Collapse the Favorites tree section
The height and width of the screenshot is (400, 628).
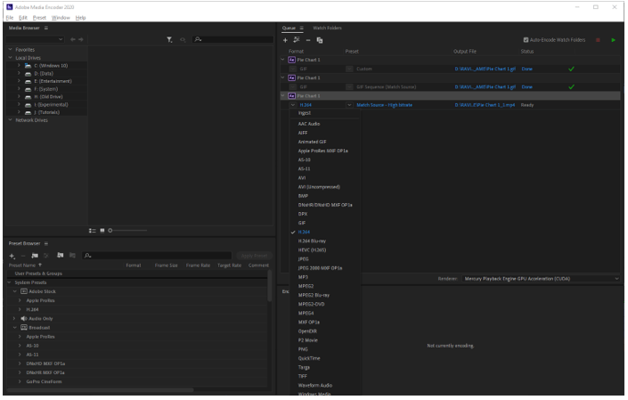click(x=11, y=50)
